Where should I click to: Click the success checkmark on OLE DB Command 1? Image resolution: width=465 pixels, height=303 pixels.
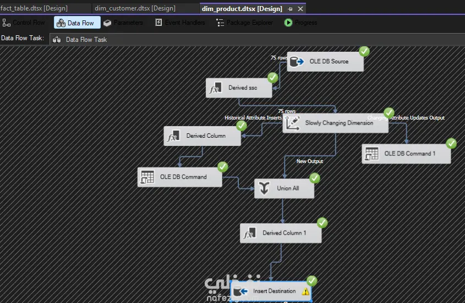pos(451,144)
